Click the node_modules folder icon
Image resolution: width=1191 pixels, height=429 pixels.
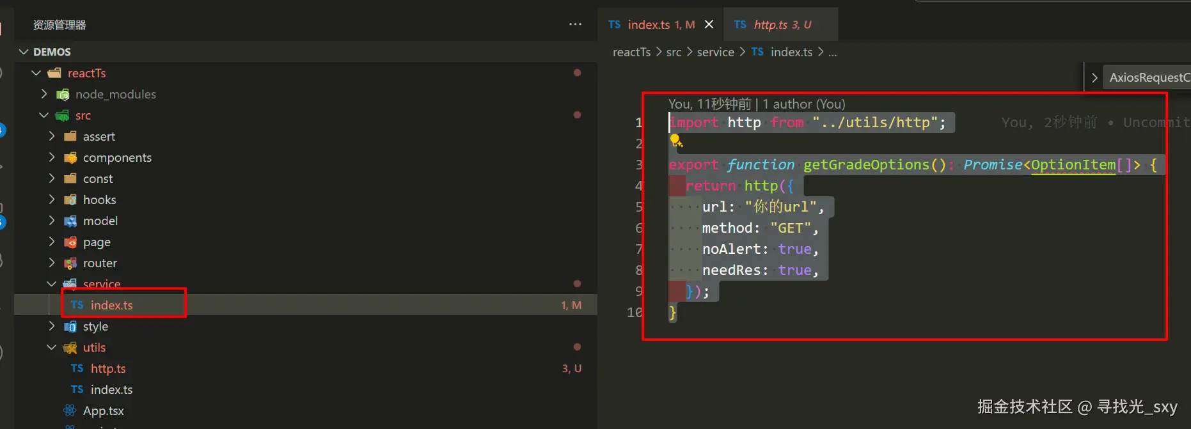coord(63,95)
